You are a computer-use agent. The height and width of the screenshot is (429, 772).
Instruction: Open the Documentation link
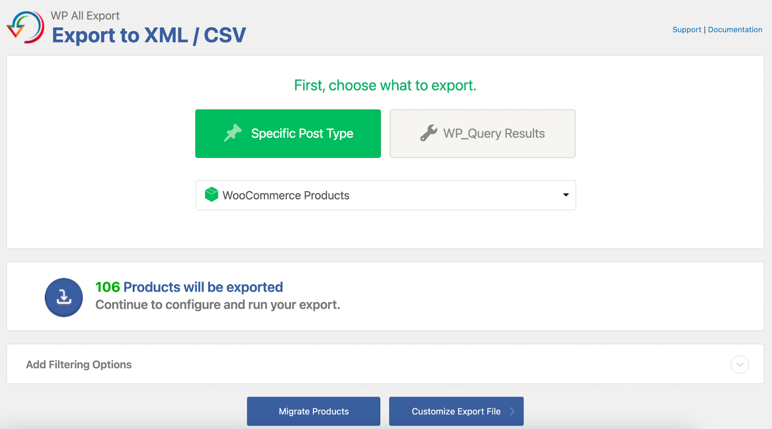click(735, 29)
